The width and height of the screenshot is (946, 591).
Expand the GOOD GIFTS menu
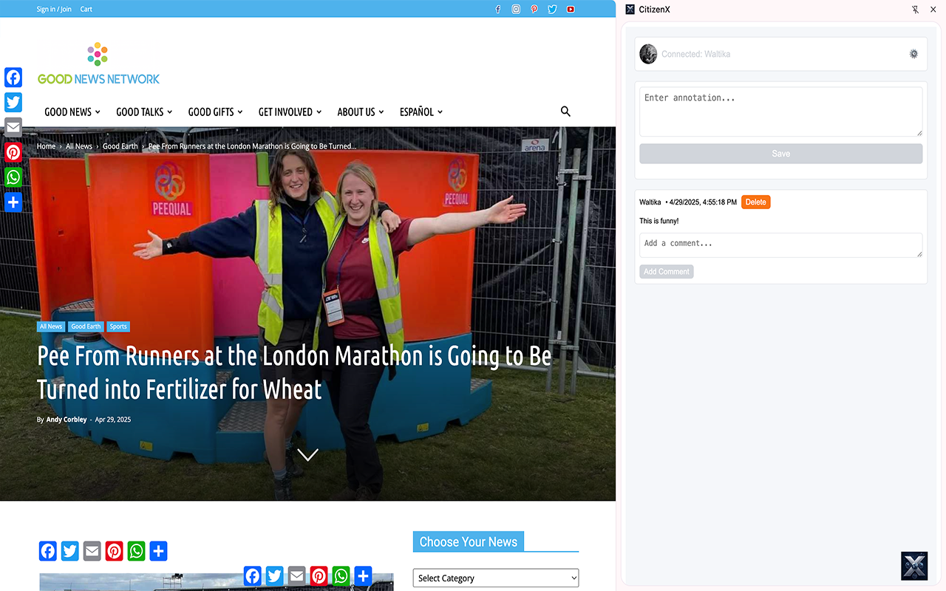click(215, 112)
